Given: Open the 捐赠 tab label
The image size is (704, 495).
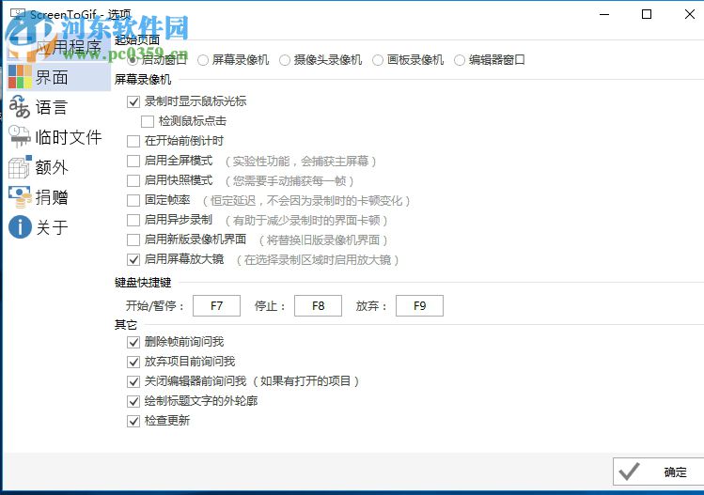Looking at the screenshot, I should (52, 197).
